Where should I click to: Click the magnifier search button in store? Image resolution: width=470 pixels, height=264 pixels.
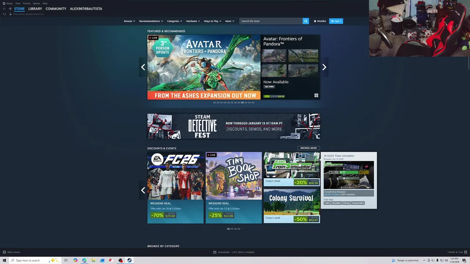click(x=305, y=21)
